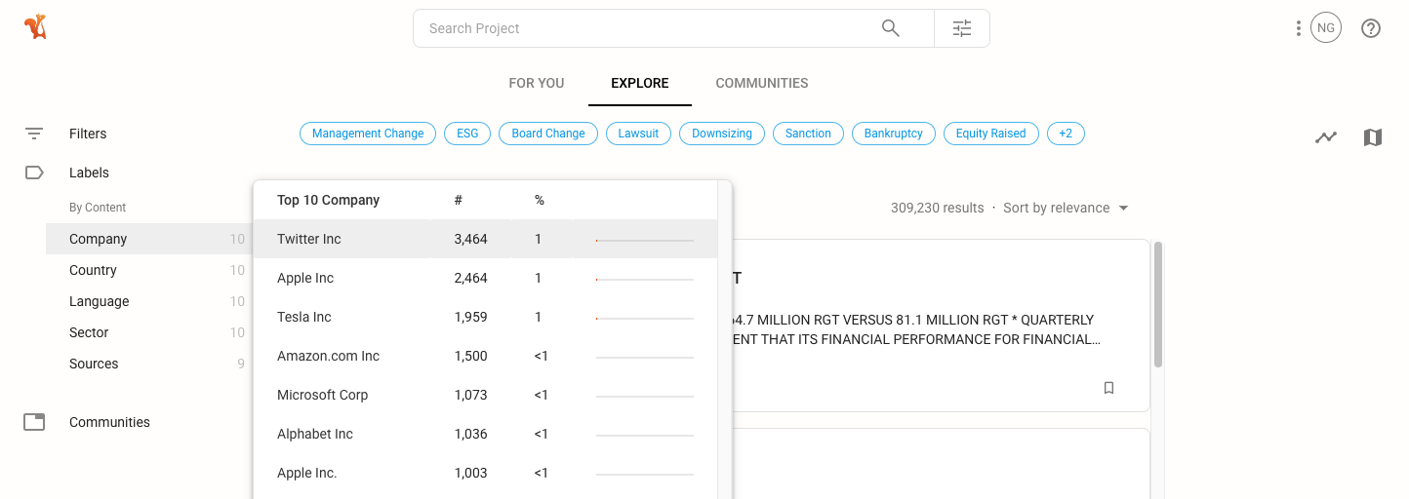Click the By Content subheading
The image size is (1409, 499).
pyautogui.click(x=98, y=208)
